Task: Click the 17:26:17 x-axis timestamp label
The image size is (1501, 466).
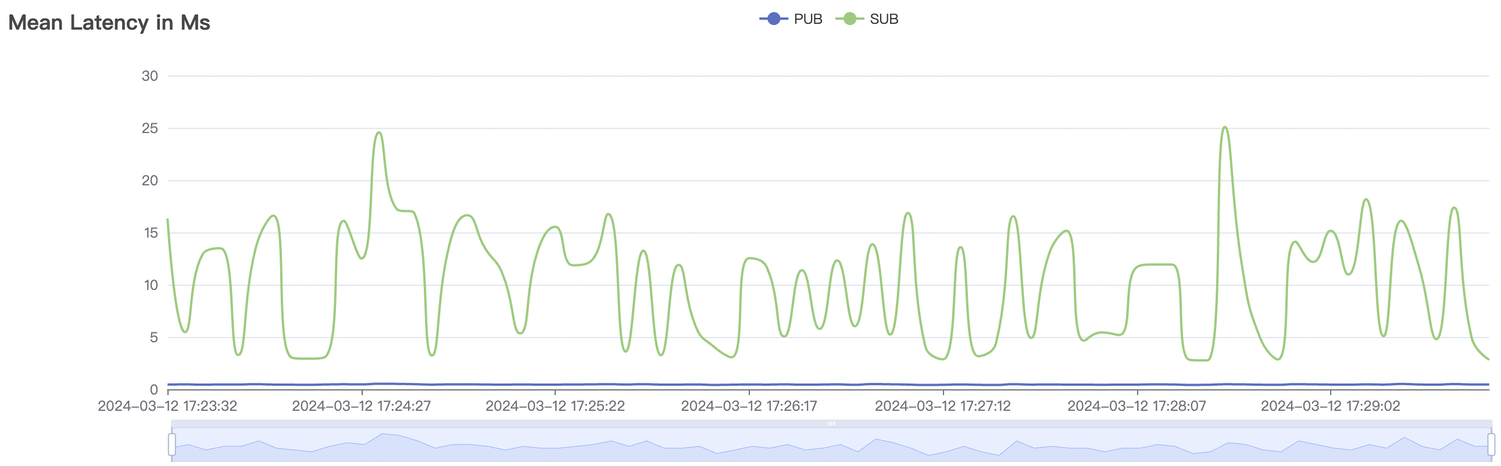Action: pyautogui.click(x=749, y=406)
